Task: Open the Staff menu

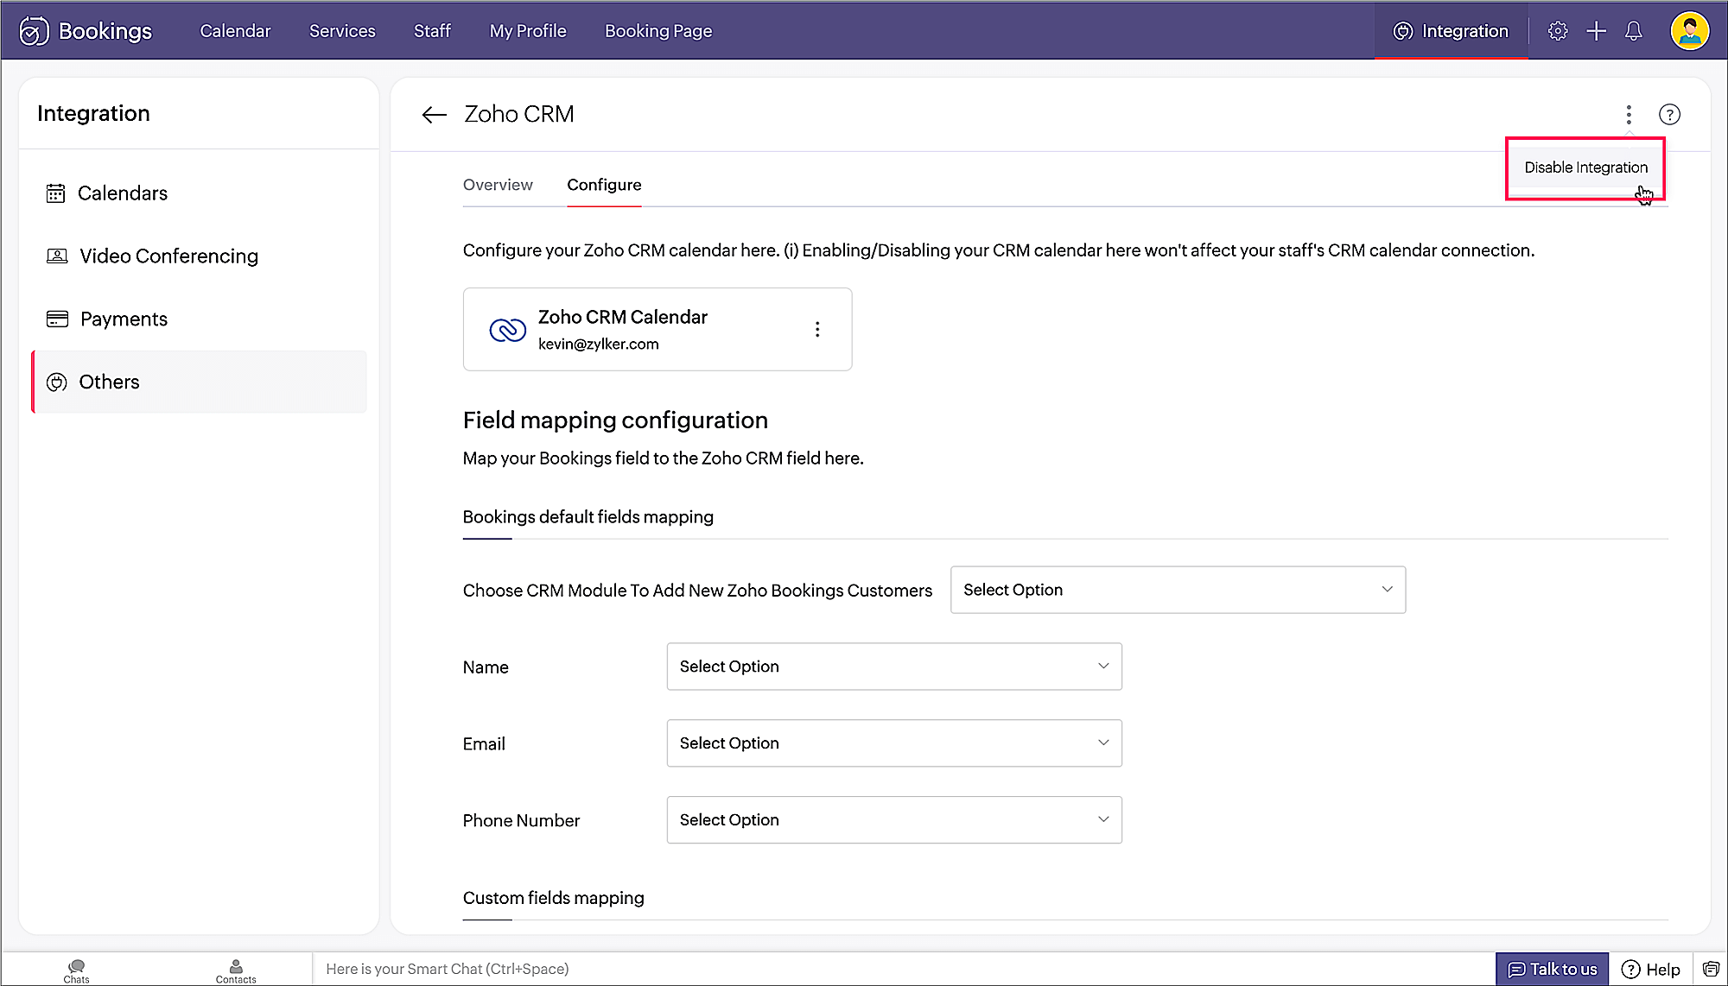Action: pyautogui.click(x=432, y=31)
